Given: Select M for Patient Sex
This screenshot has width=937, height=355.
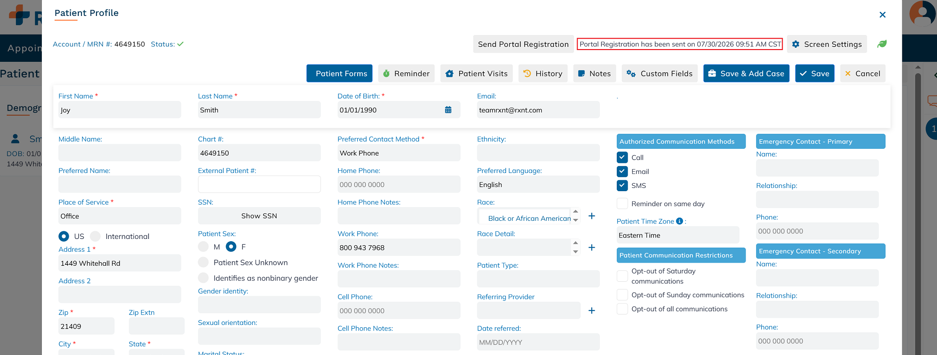Looking at the screenshot, I should point(204,247).
